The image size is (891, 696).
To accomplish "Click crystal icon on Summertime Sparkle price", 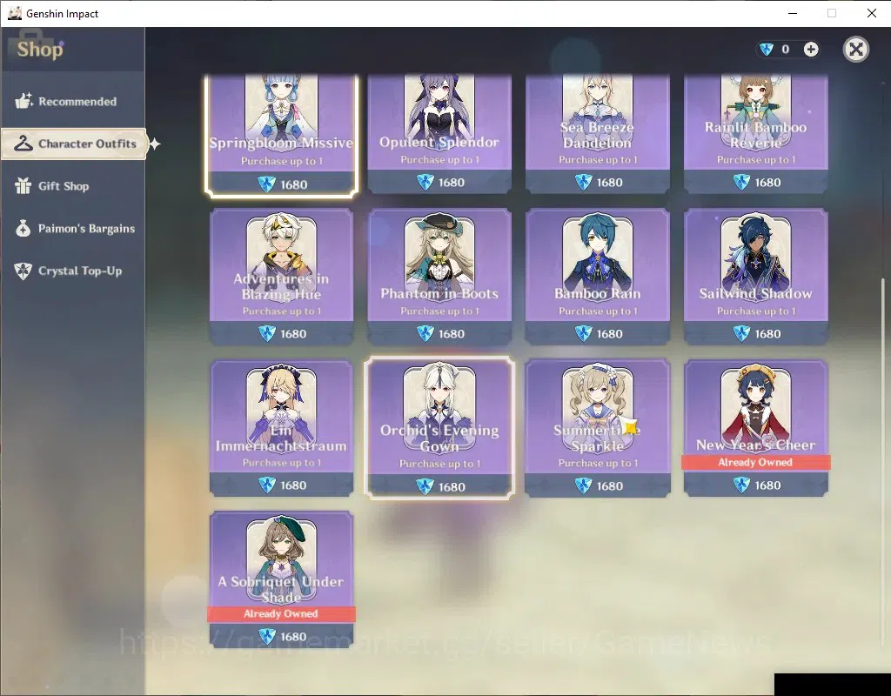I will point(583,485).
